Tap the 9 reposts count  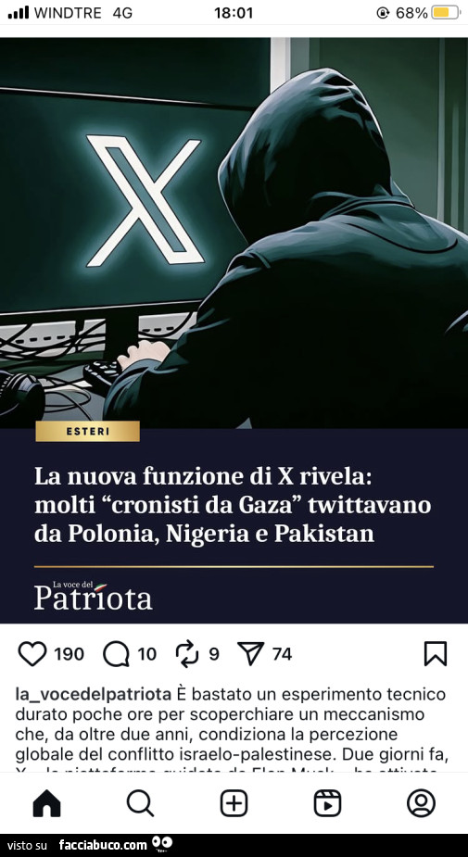coord(214,654)
